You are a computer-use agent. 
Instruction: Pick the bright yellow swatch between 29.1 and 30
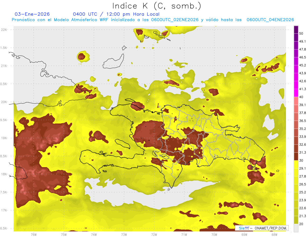point(296,165)
